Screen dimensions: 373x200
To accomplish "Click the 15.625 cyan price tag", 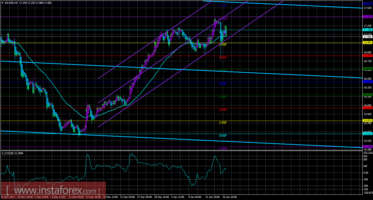I will click(x=368, y=134).
